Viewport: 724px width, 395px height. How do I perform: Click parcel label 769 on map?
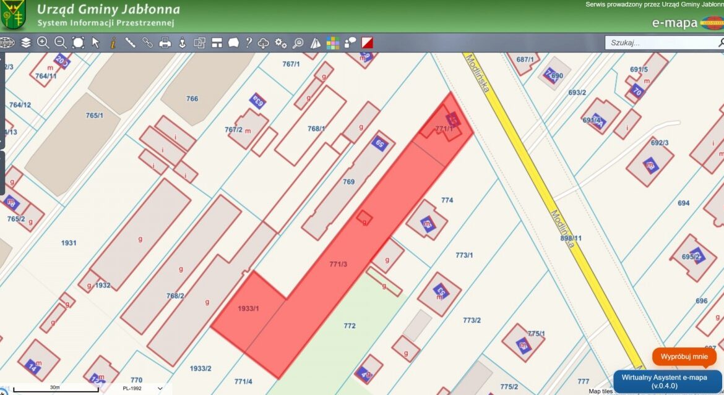click(348, 182)
